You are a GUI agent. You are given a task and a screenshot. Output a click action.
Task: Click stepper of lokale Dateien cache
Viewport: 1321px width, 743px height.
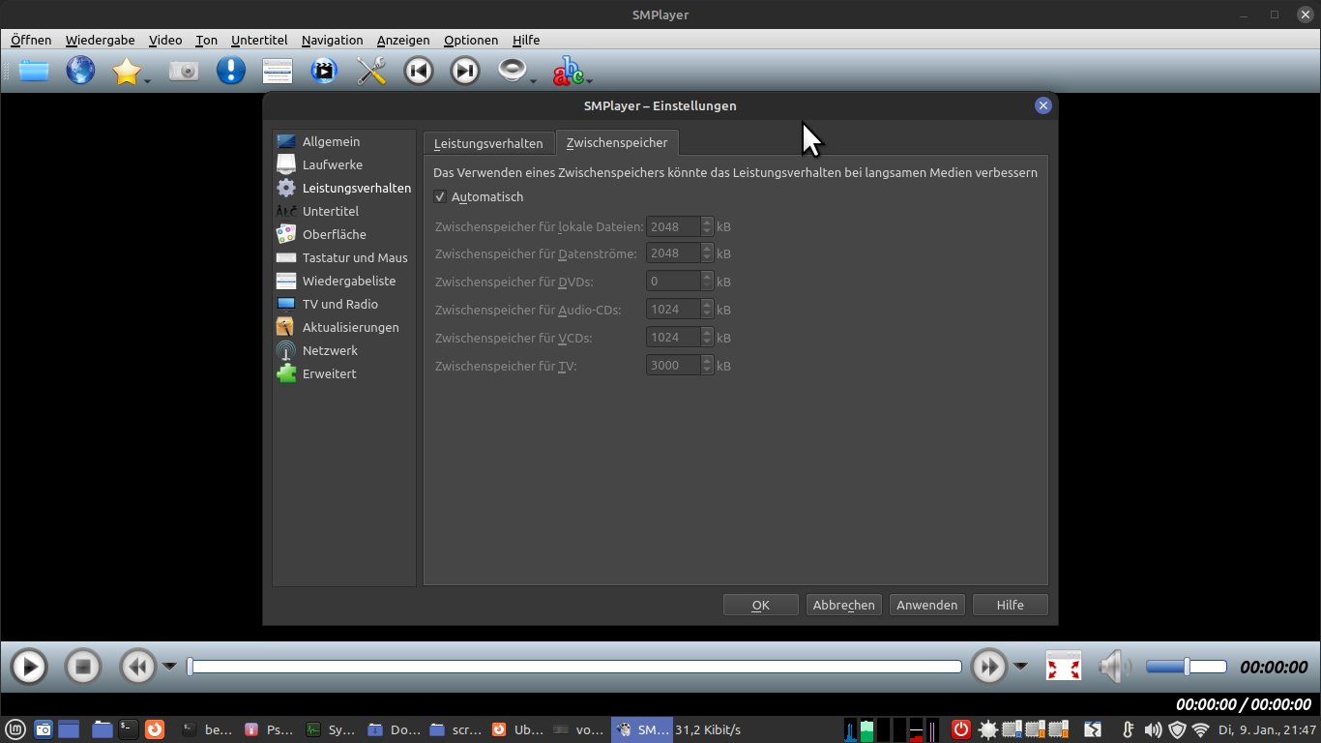[707, 226]
